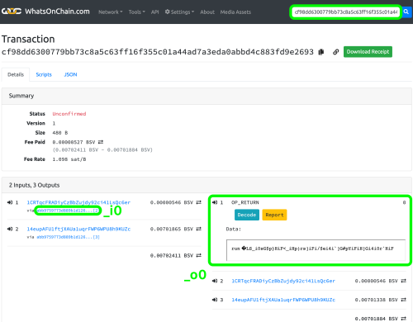The height and width of the screenshot is (322, 413).
Task: Click the Decode button
Action: (x=247, y=215)
